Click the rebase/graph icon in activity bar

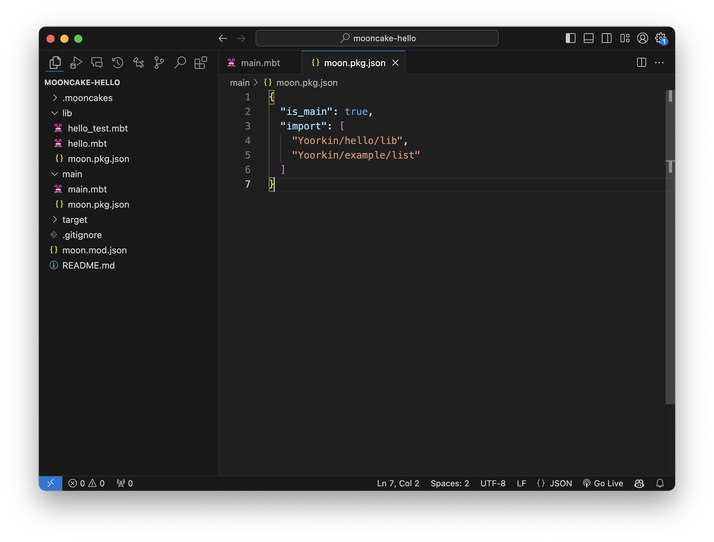pyautogui.click(x=138, y=63)
